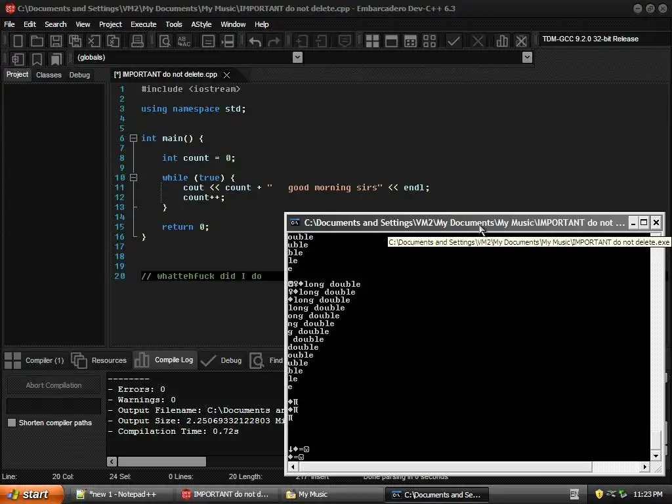Click the Indent toolbar icon
The image size is (672, 504).
302,41
